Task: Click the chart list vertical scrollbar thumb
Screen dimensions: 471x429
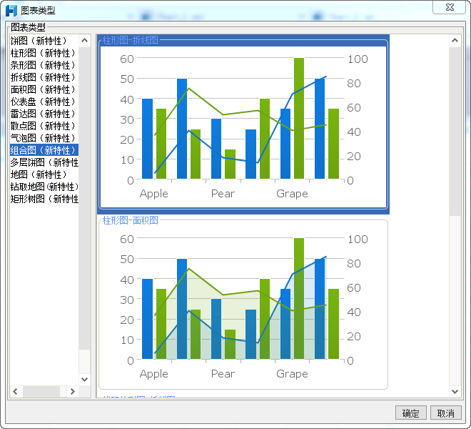Action: [85, 198]
